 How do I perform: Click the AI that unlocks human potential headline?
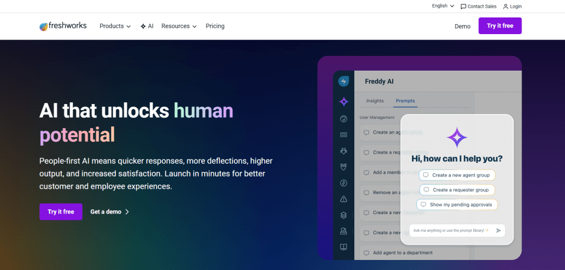pos(136,123)
